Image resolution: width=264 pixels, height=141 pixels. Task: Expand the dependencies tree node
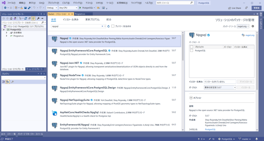(x=7, y=33)
